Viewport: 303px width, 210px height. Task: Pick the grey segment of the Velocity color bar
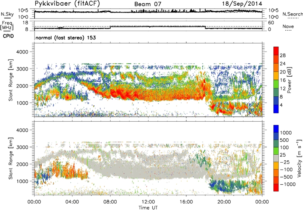[276, 158]
